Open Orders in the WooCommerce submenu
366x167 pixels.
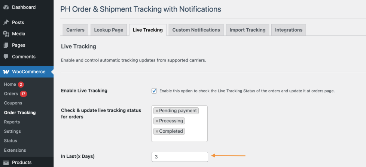(11, 94)
